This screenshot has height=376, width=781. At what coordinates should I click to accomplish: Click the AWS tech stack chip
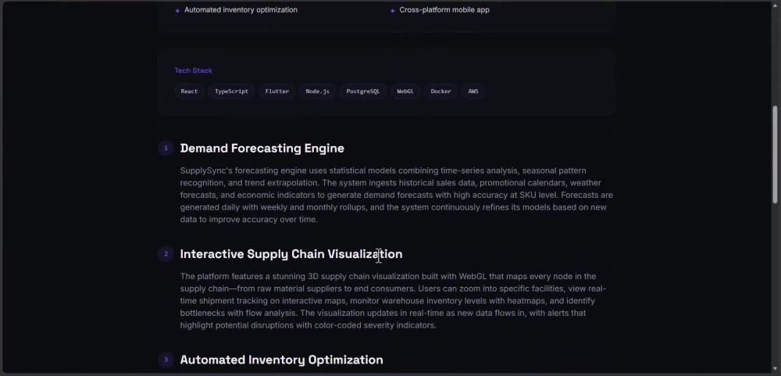473,91
